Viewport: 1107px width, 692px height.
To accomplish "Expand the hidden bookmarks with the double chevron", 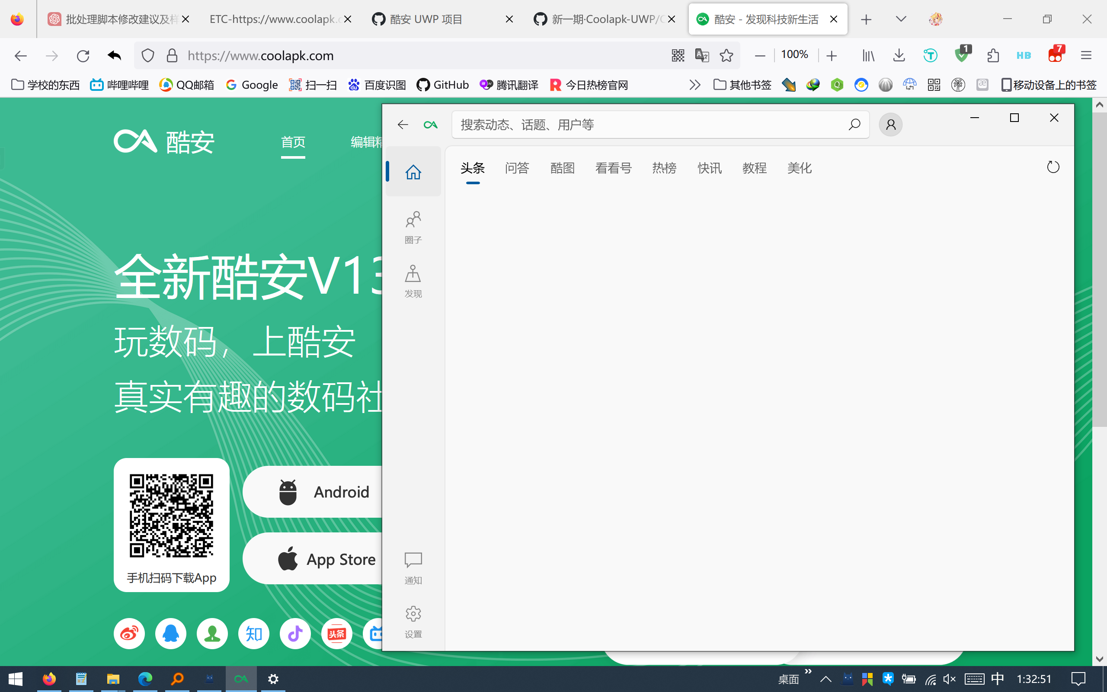I will coord(695,85).
